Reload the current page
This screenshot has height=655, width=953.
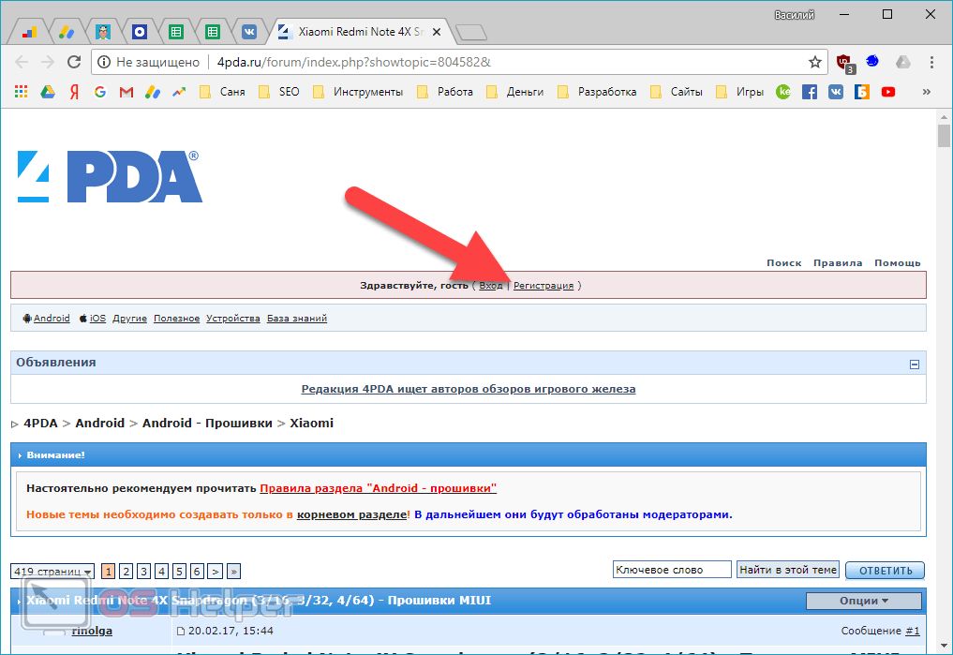[74, 62]
